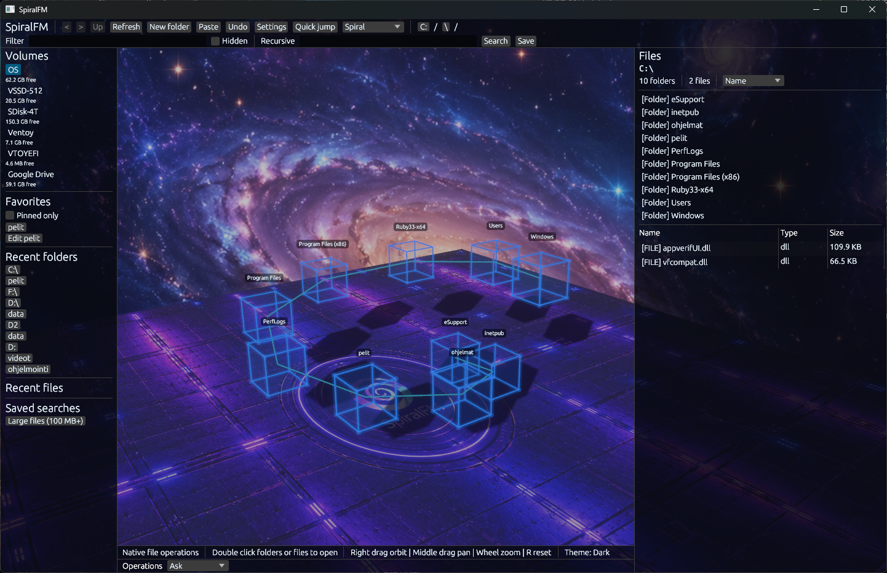This screenshot has width=887, height=573.
Task: Select [Folder] Program Files in file list
Action: click(x=680, y=164)
